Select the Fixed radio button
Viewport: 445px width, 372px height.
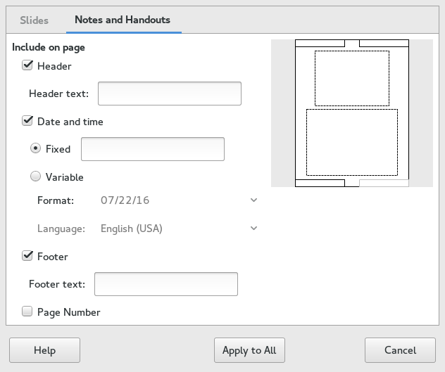pos(35,148)
